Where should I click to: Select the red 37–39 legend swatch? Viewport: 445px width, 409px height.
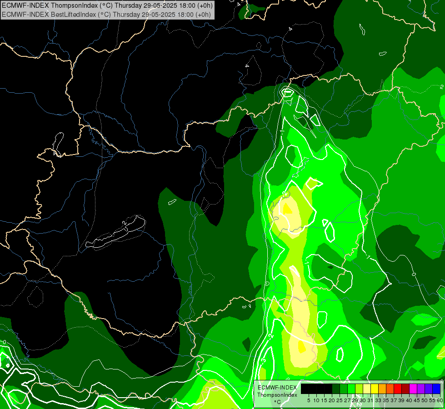pos(398,389)
